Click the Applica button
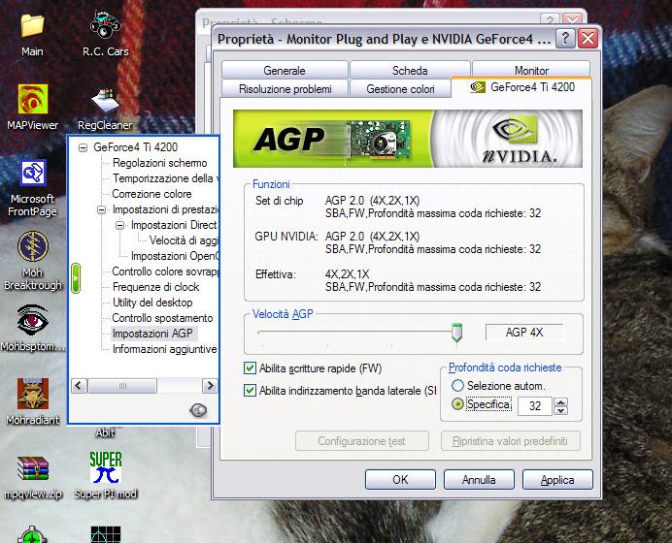Image resolution: width=672 pixels, height=543 pixels. (x=557, y=480)
